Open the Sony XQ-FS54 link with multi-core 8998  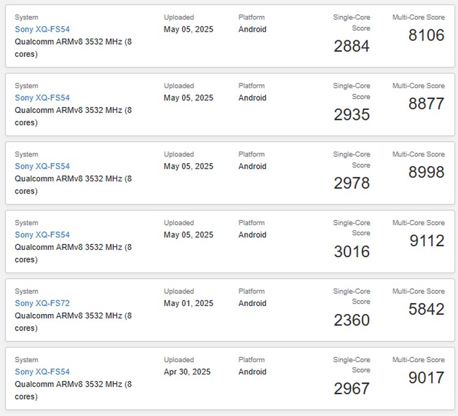coord(42,166)
